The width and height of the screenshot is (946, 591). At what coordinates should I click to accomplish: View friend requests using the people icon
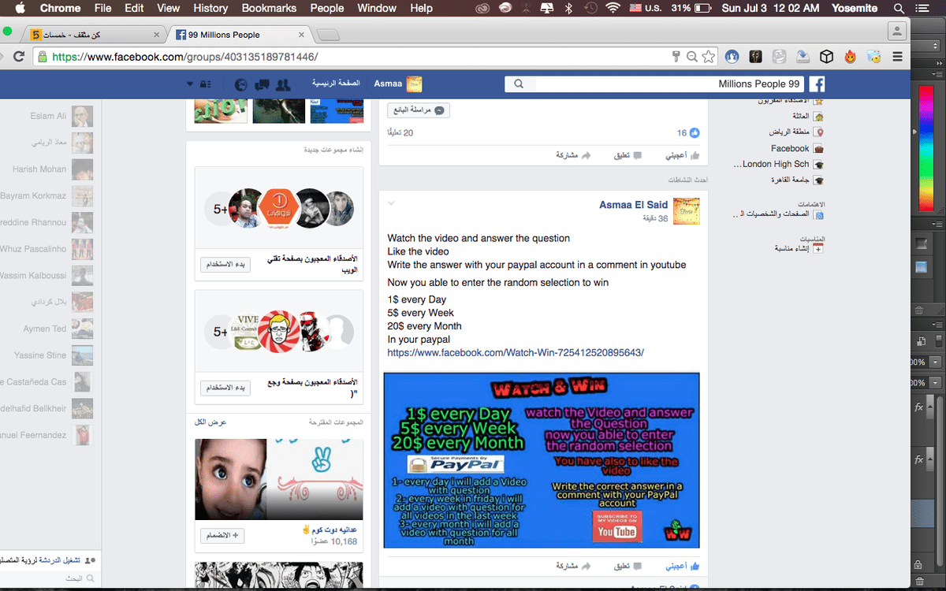point(284,84)
